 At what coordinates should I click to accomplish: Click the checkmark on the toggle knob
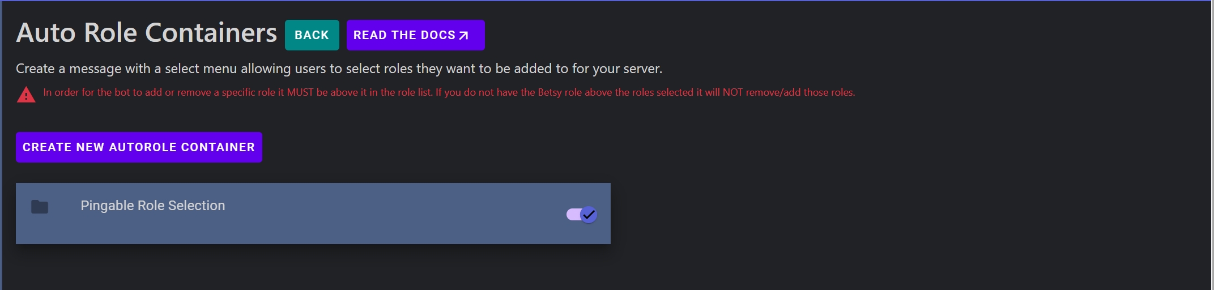[589, 215]
